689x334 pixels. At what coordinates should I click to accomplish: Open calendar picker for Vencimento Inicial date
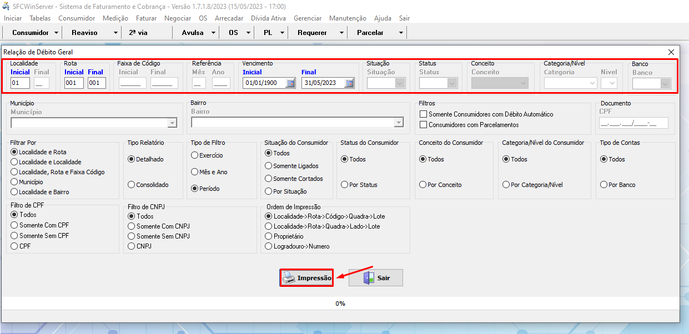290,83
